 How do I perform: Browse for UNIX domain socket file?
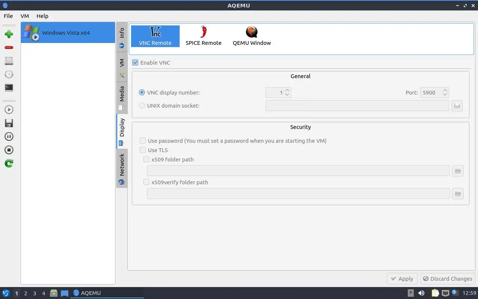coord(457,106)
